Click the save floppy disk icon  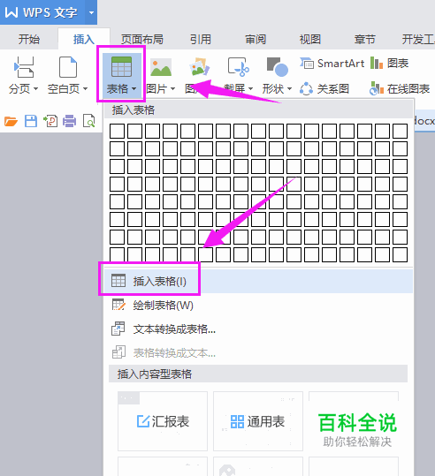31,121
